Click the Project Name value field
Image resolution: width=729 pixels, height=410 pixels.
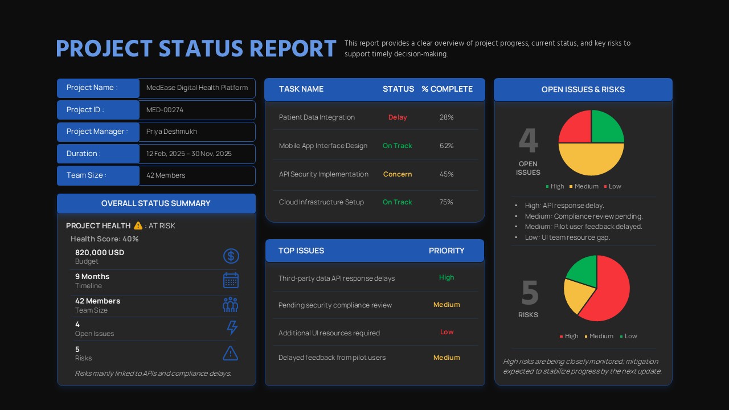pyautogui.click(x=197, y=88)
